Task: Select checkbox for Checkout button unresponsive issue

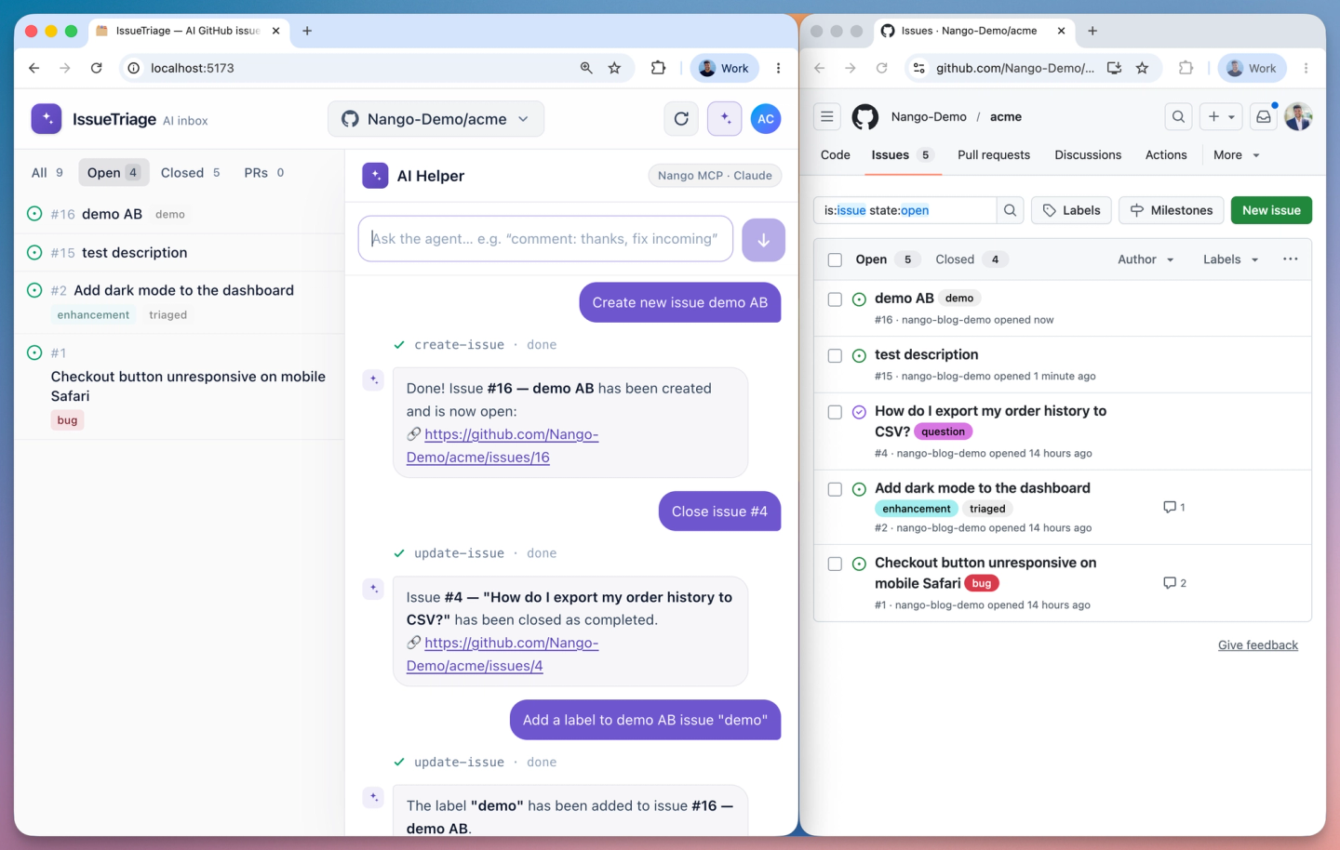Action: click(835, 564)
